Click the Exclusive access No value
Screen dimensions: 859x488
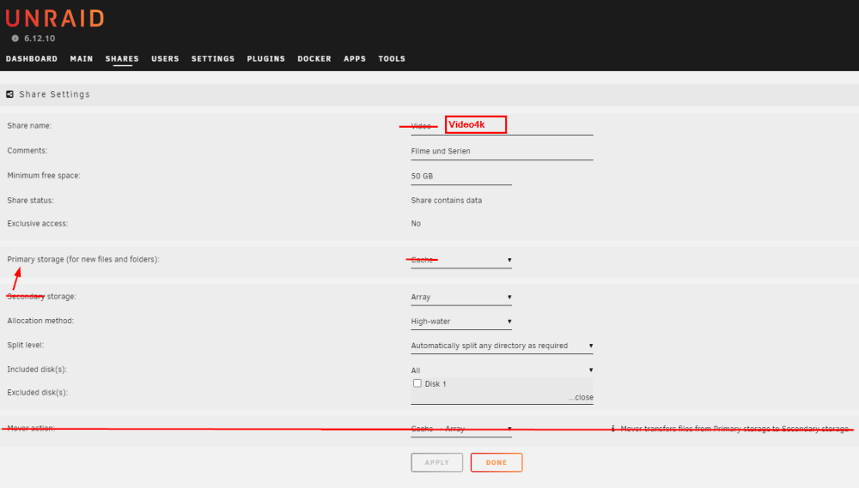(x=416, y=223)
